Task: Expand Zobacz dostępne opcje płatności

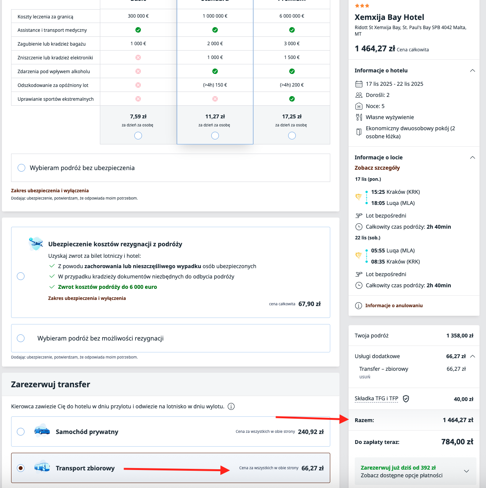Action: pos(466,471)
